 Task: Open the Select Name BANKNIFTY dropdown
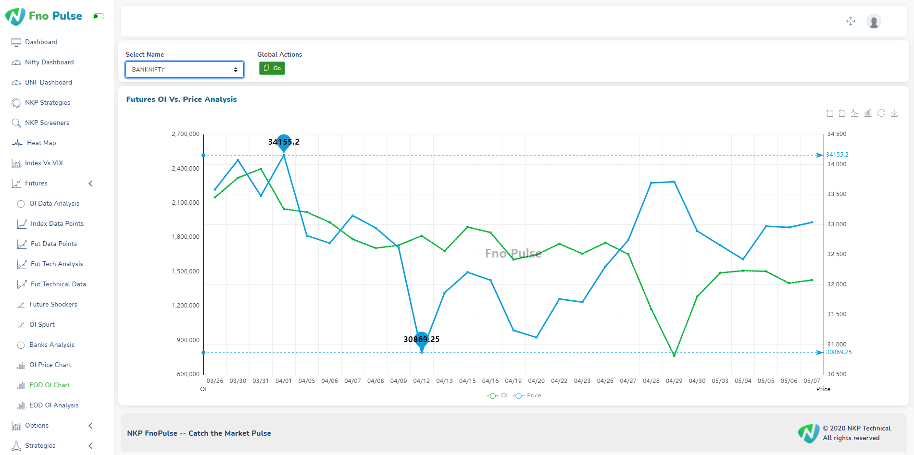click(185, 70)
